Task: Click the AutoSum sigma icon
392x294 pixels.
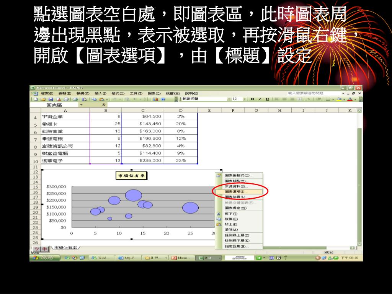Action: [x=135, y=99]
